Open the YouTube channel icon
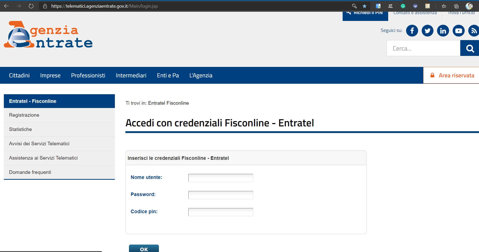The height and width of the screenshot is (252, 479). (459, 31)
